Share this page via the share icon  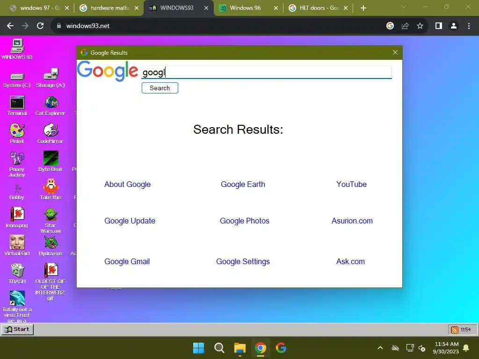[x=405, y=26]
